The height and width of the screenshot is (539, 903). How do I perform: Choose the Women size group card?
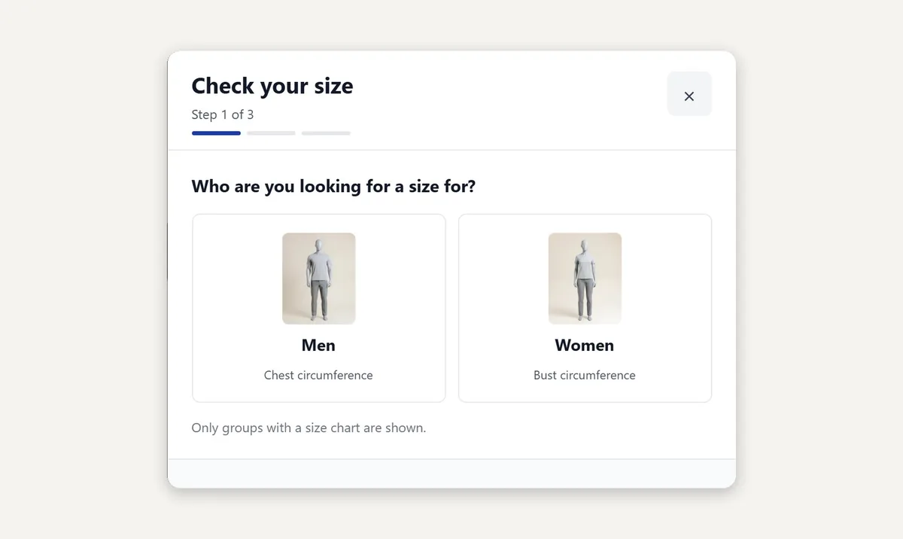(x=585, y=308)
